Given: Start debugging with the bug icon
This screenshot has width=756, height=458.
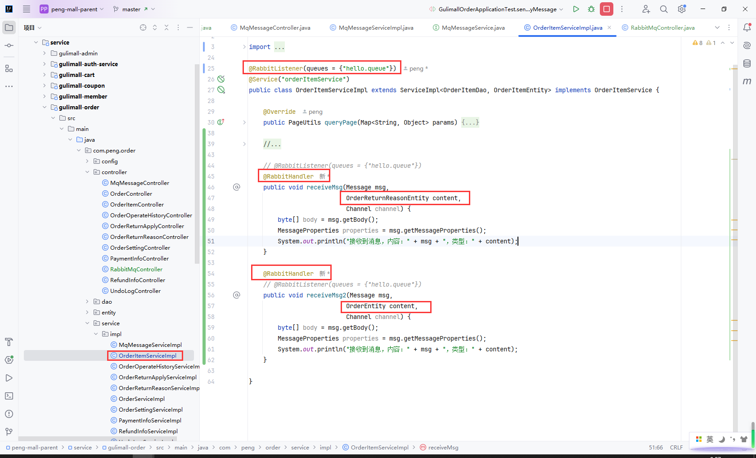Looking at the screenshot, I should pos(591,9).
